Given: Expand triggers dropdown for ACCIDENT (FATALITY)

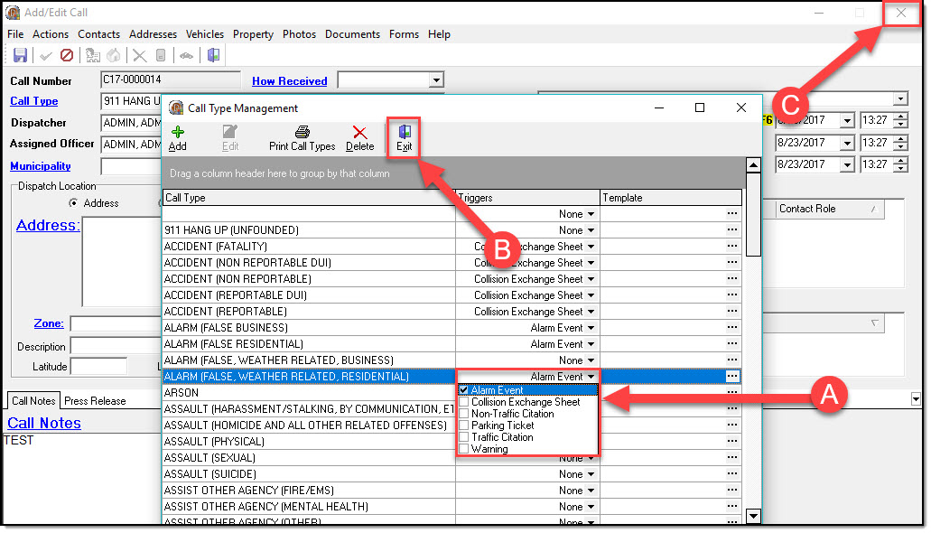Looking at the screenshot, I should pos(591,247).
